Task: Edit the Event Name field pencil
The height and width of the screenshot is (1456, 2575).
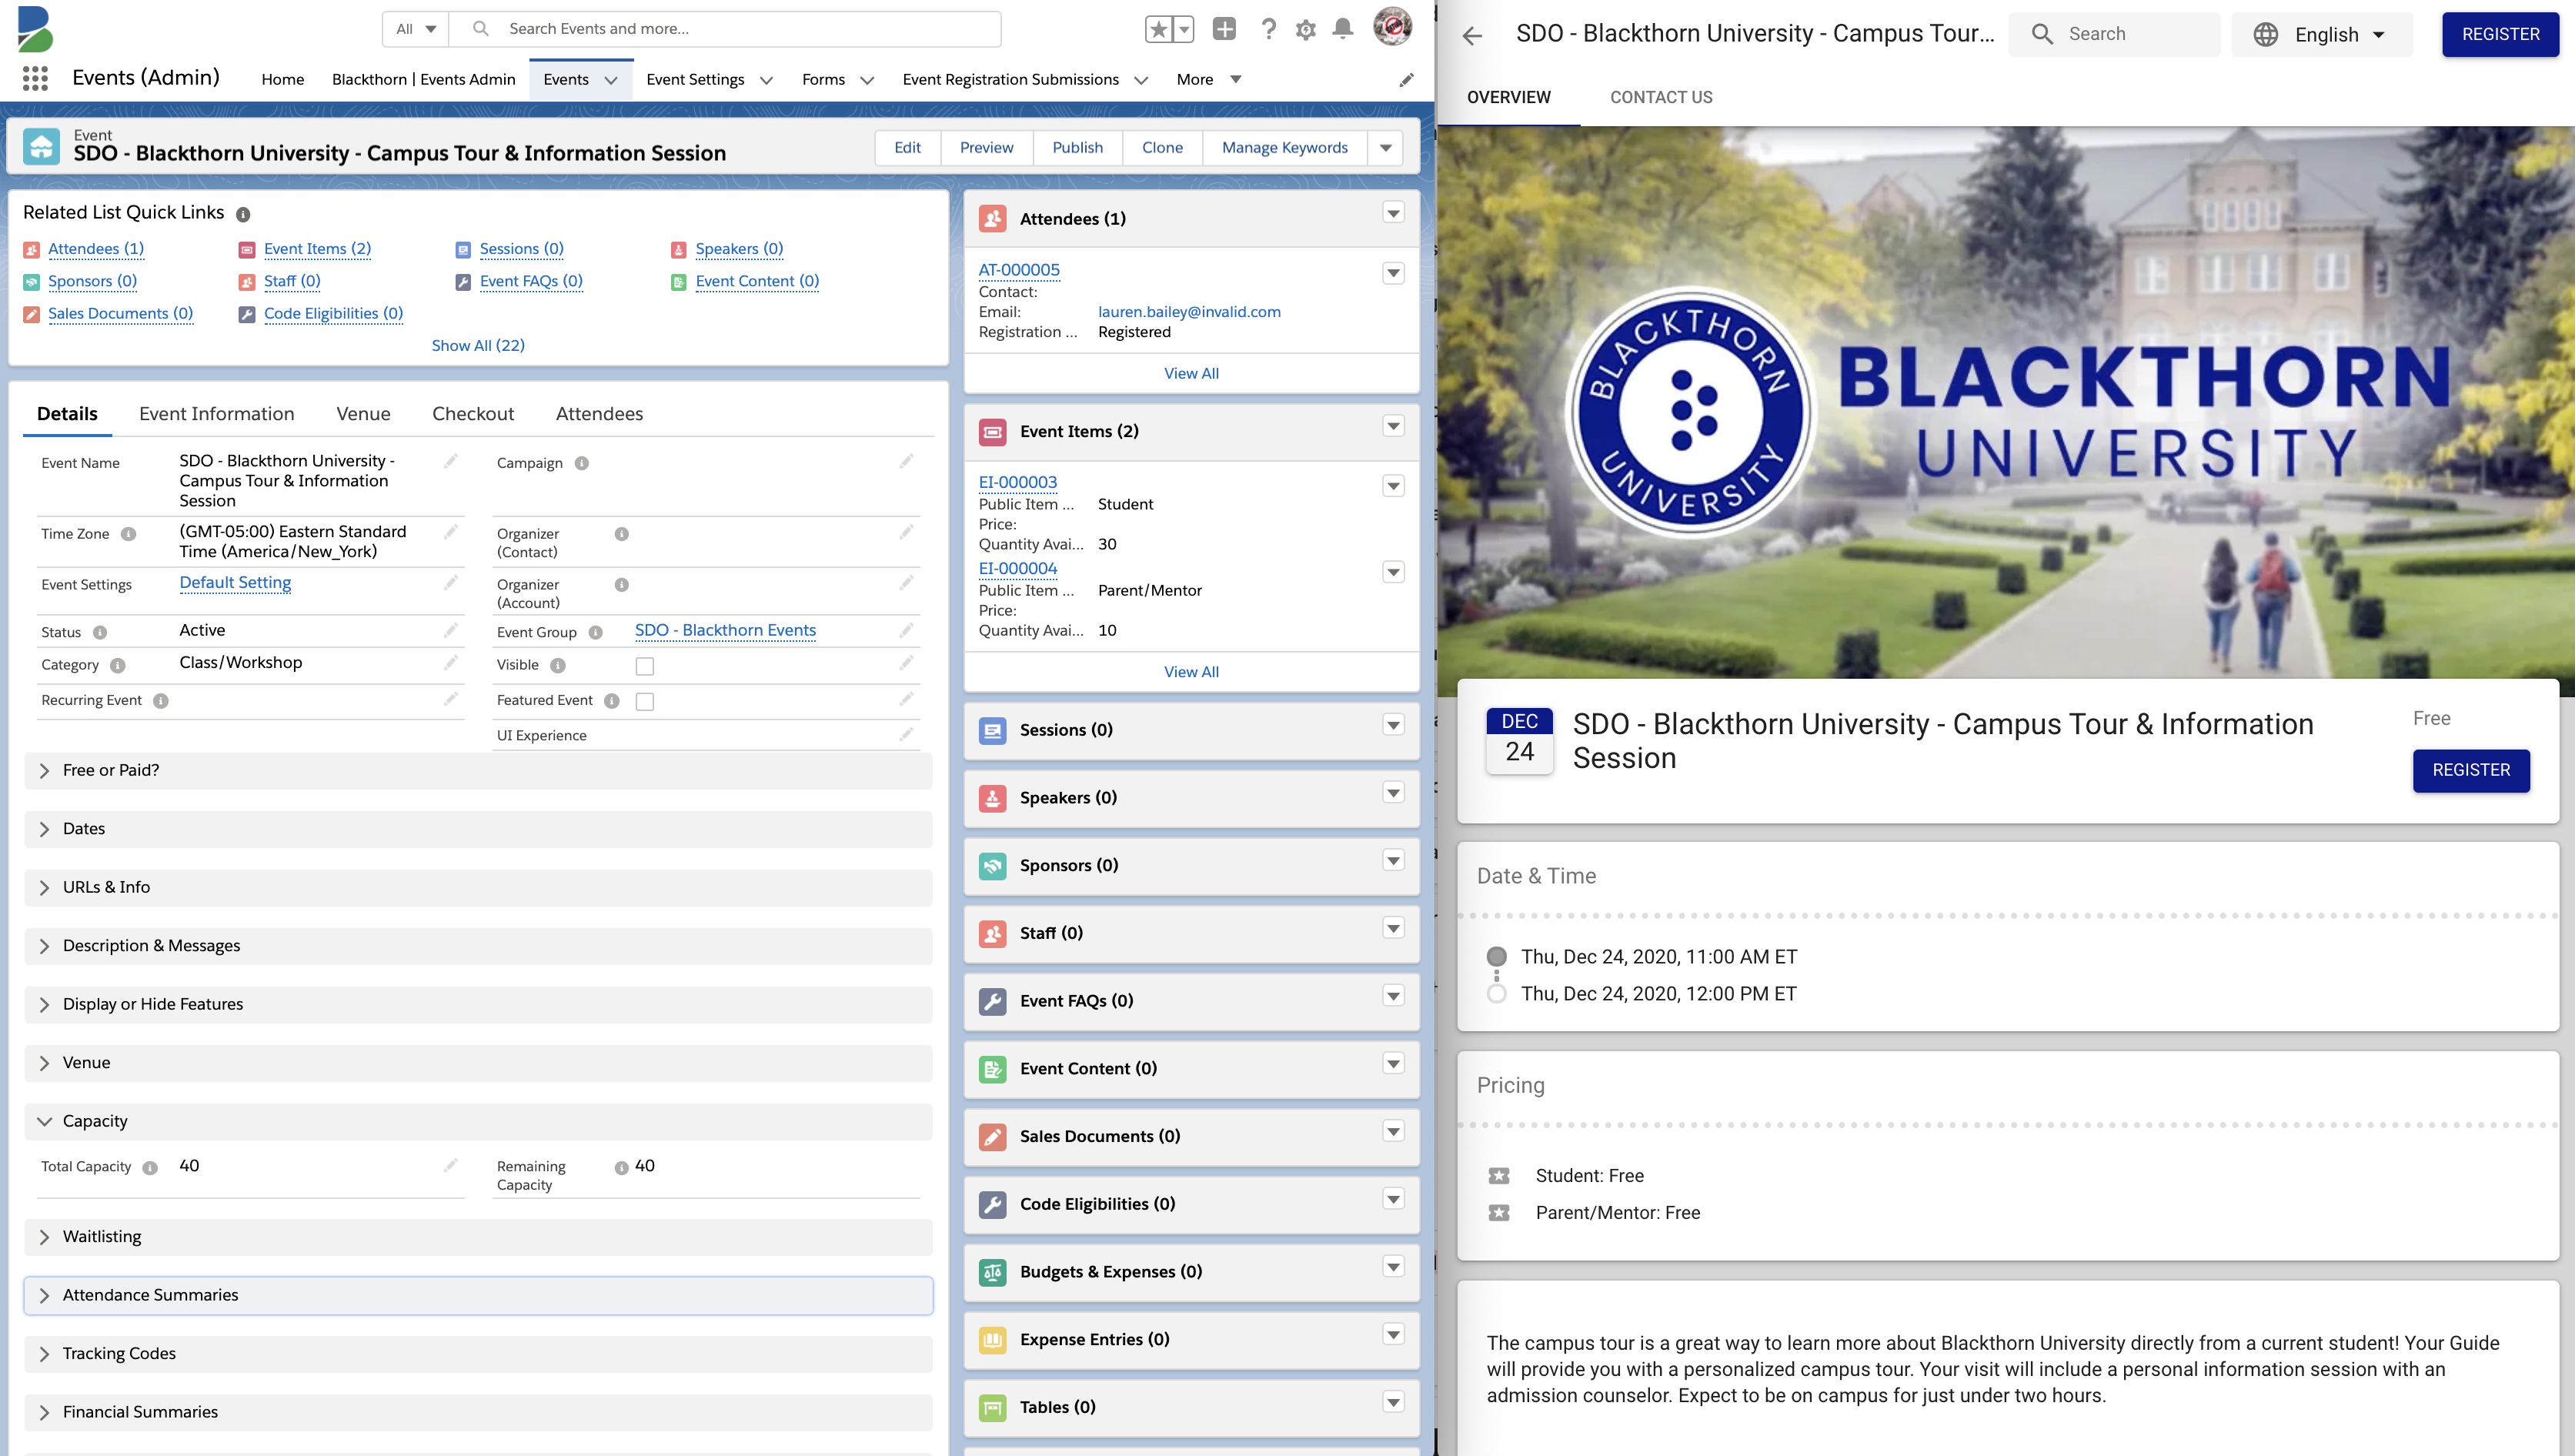Action: (x=451, y=461)
